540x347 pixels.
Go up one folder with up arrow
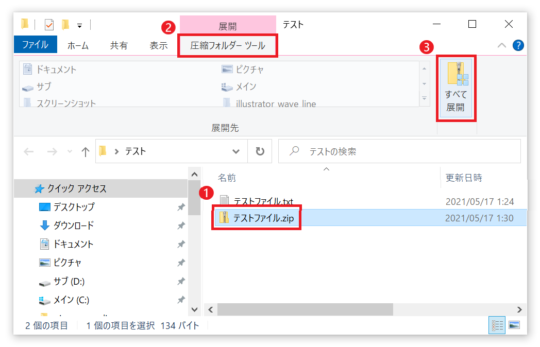(86, 151)
